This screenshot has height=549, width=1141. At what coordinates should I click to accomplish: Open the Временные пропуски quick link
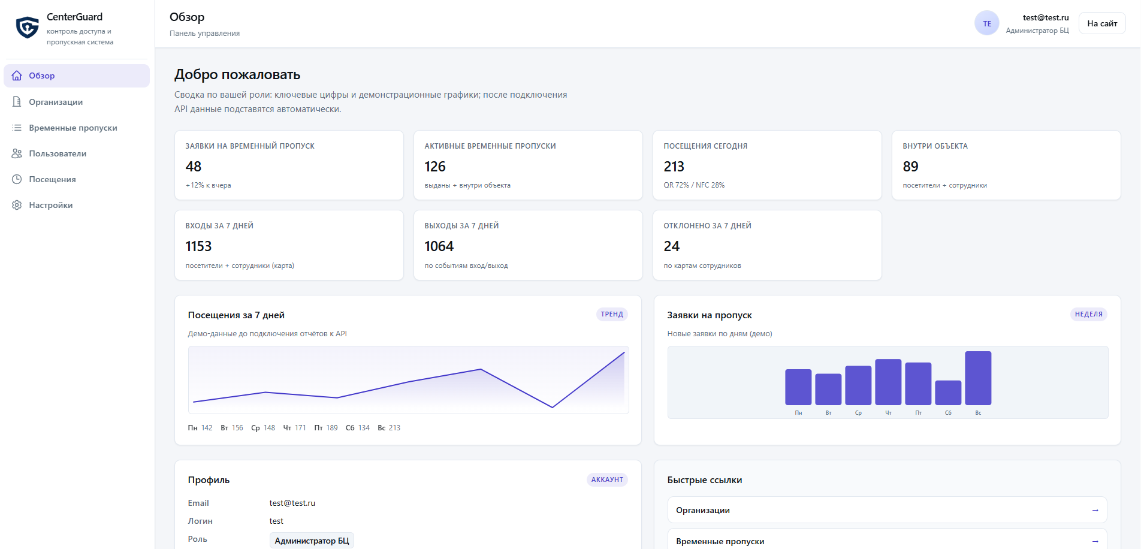tap(887, 539)
